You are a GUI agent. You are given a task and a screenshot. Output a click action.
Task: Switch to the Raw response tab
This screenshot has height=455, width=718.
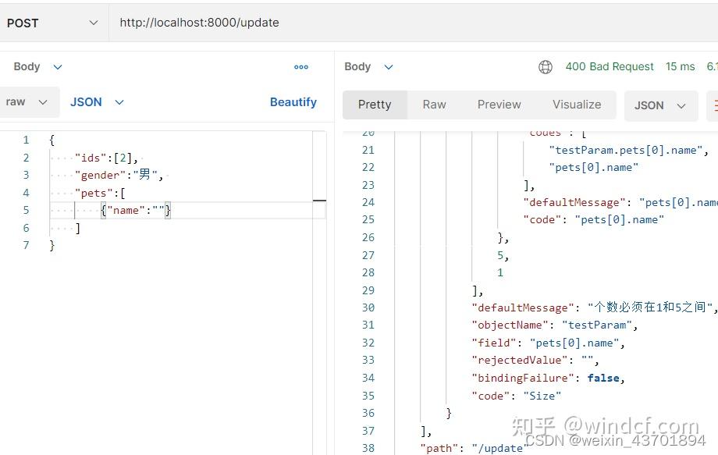(434, 104)
